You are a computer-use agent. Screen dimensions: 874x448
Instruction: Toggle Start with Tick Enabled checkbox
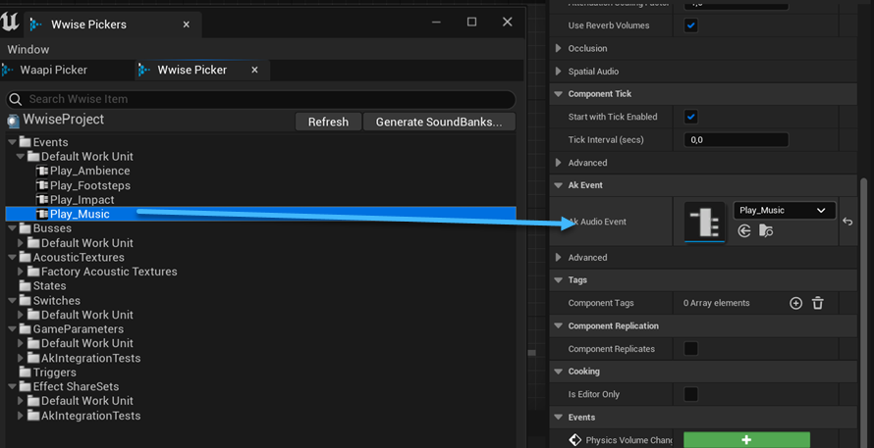(x=691, y=117)
